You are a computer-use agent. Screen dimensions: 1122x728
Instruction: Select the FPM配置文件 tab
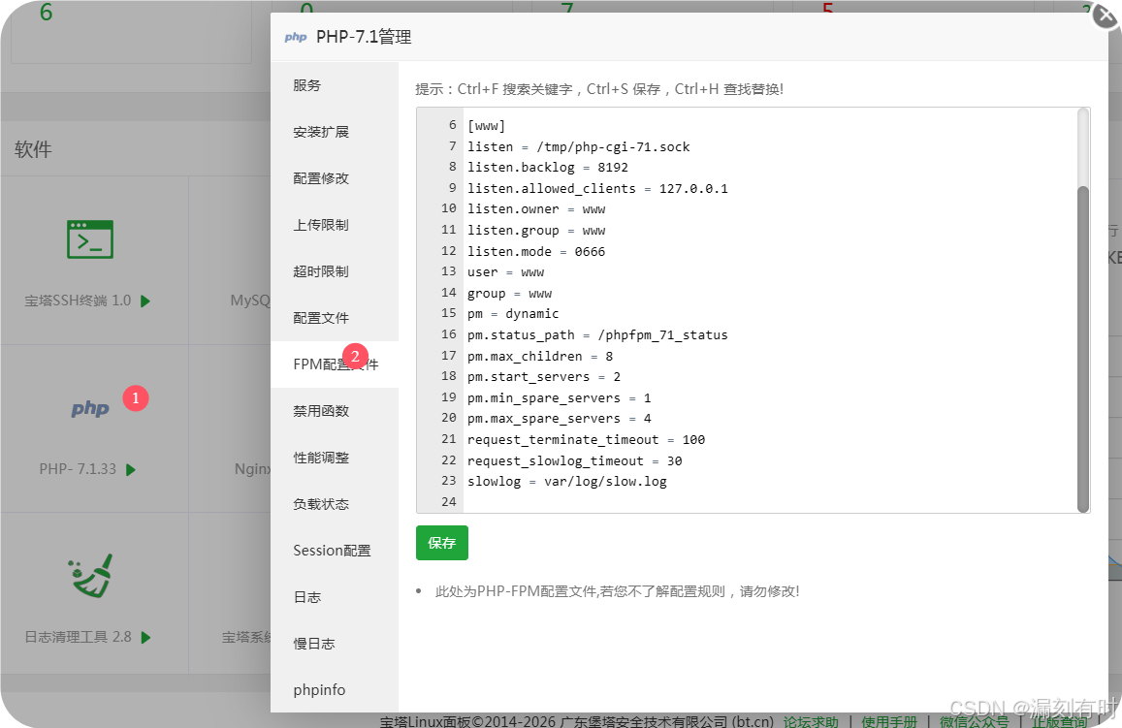pos(335,364)
